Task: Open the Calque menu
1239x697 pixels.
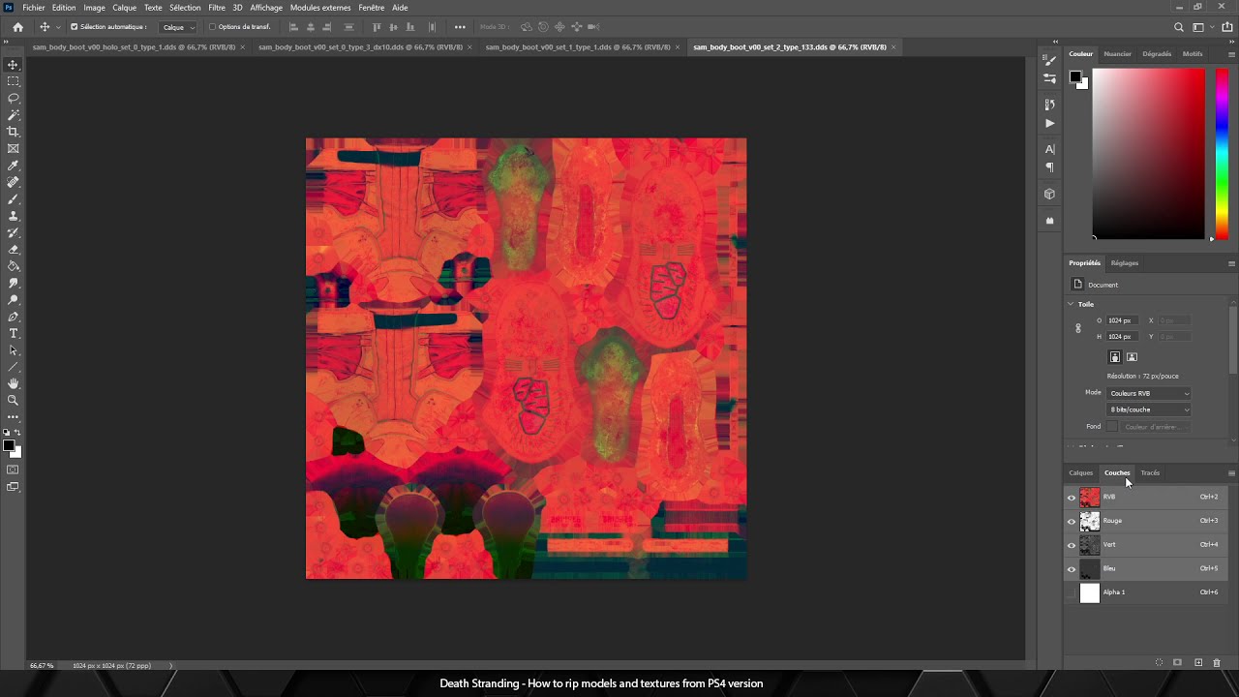Action: pos(124,8)
